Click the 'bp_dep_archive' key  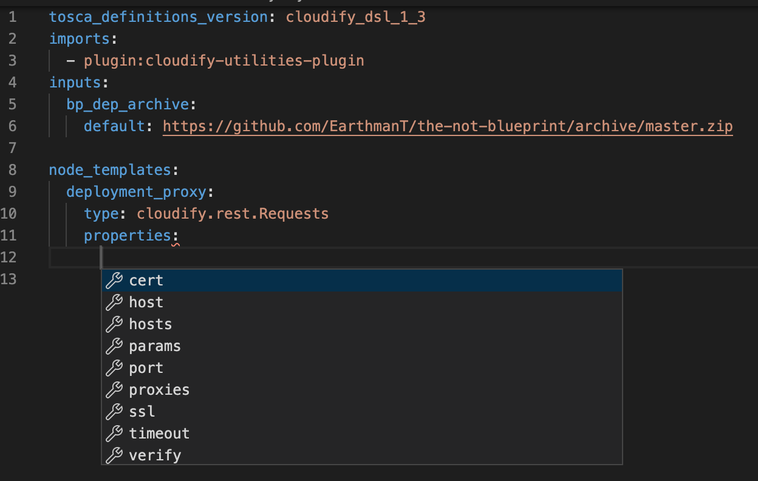(x=128, y=104)
